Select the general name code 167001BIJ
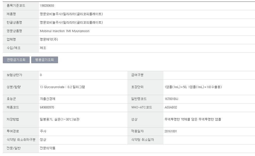 point(171,99)
